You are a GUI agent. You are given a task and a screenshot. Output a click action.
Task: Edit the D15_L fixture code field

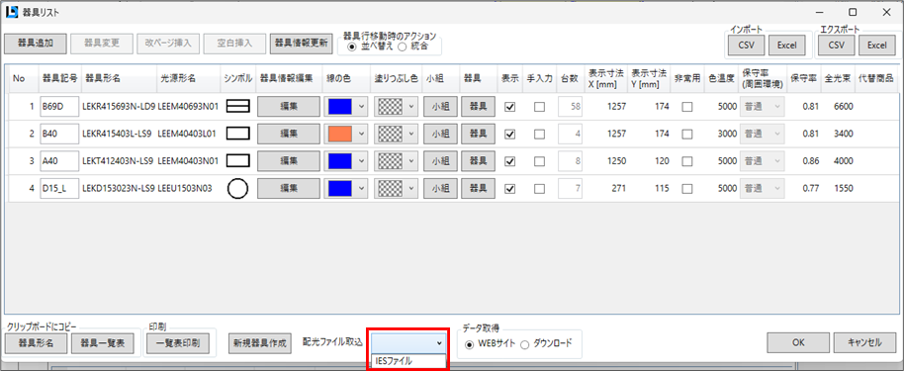point(59,188)
